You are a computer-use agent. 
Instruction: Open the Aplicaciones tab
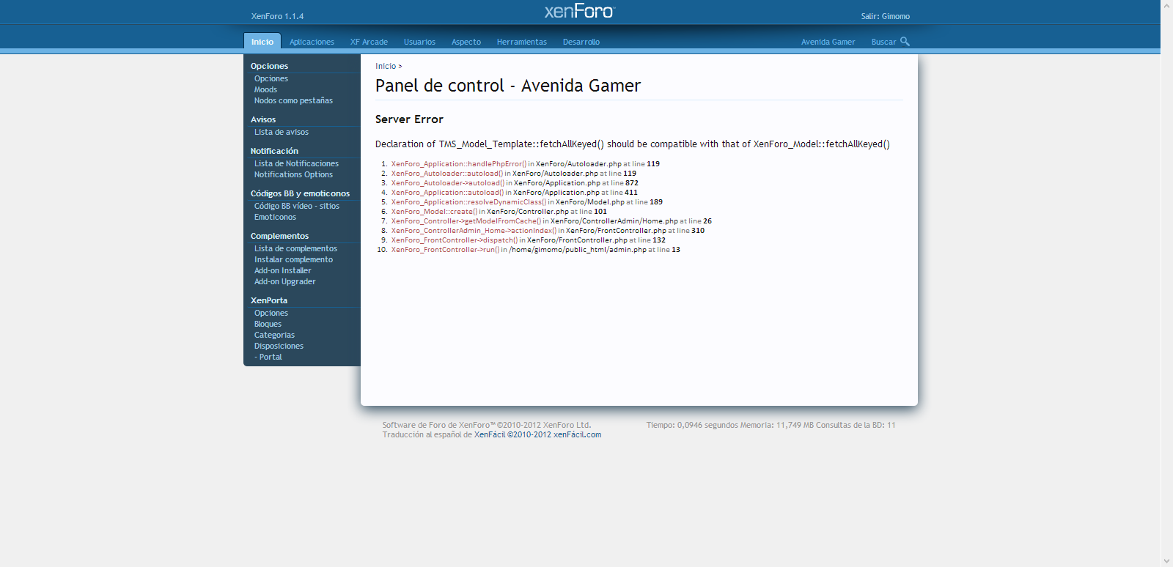pyautogui.click(x=312, y=42)
